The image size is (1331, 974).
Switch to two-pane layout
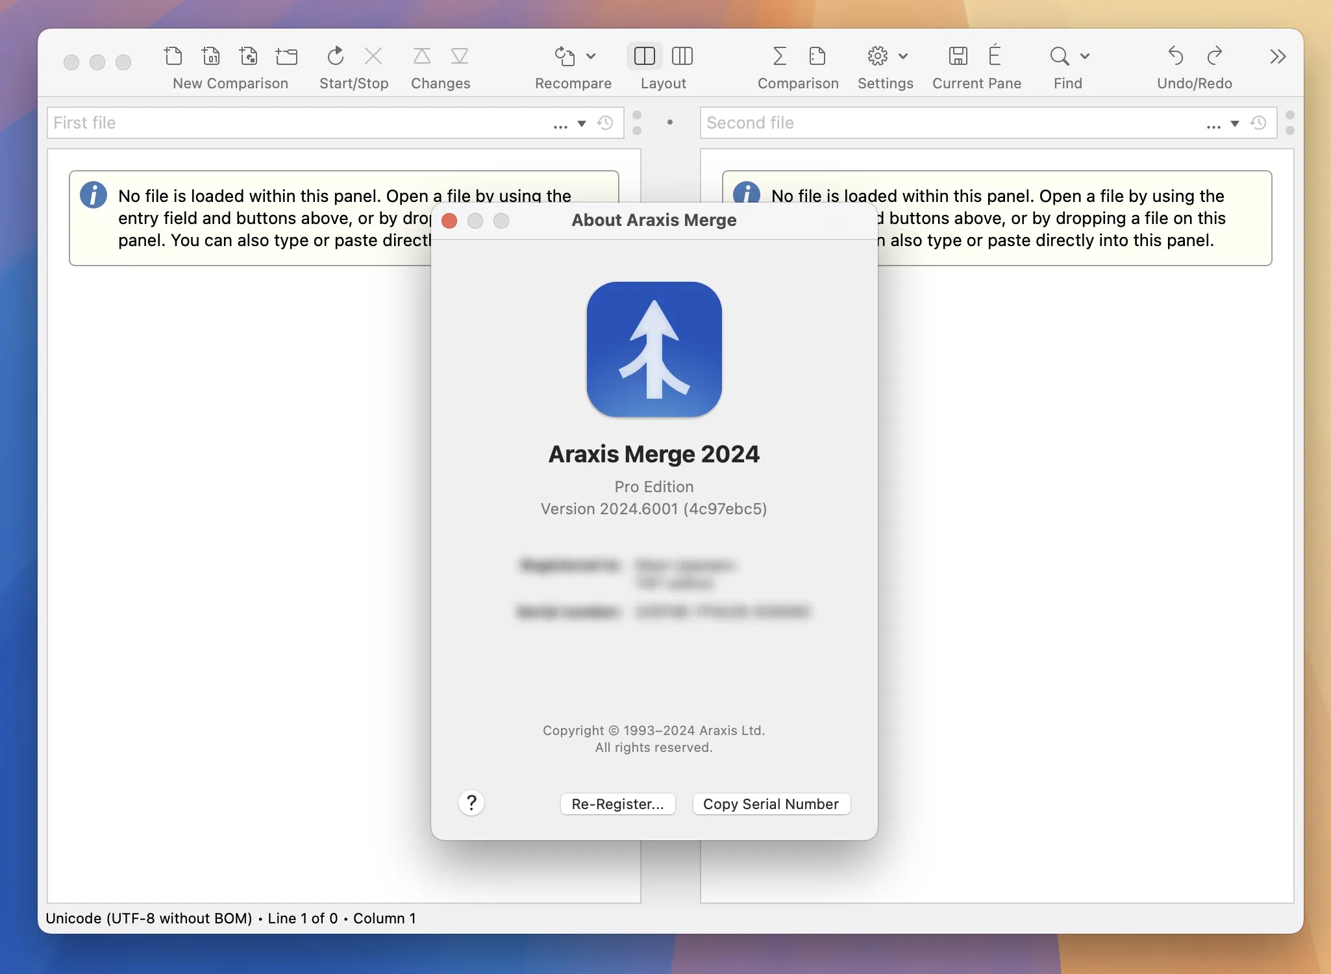tap(645, 56)
